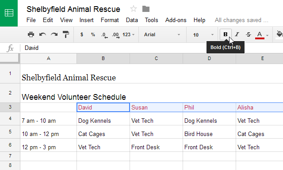
Task: Decrease decimal places
Action: [x=104, y=35]
